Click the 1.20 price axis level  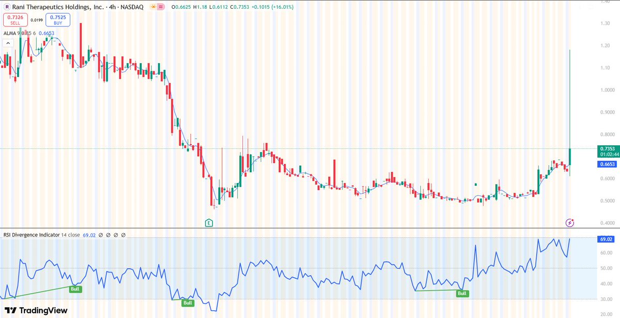coord(606,46)
